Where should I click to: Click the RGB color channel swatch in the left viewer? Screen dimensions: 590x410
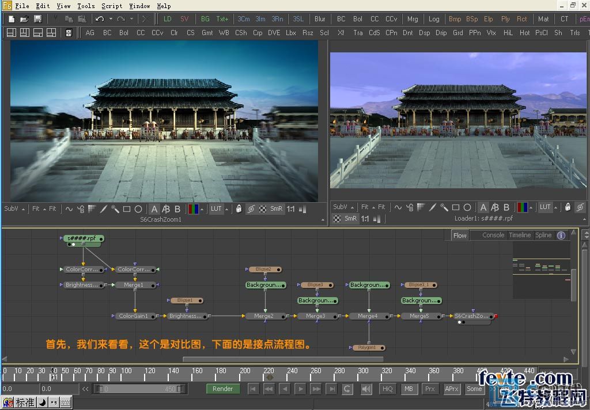pyautogui.click(x=193, y=209)
